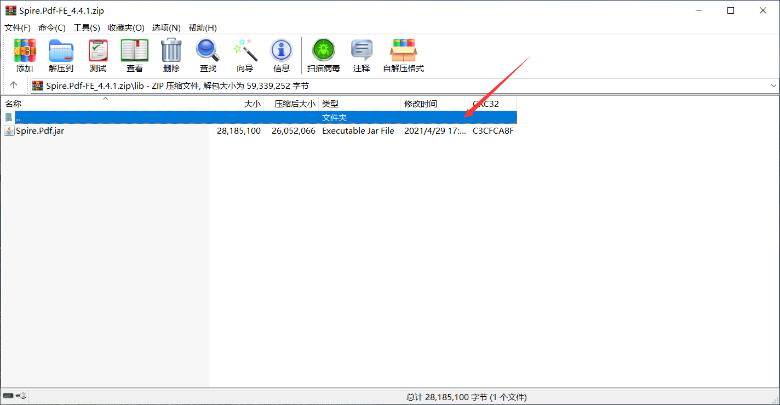Click the Extract To (解压到) icon
Image resolution: width=780 pixels, height=405 pixels.
[61, 55]
